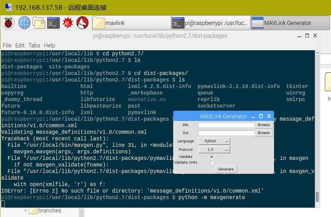The width and height of the screenshot is (331, 217).
Task: Click mavnative.so in the listing
Action: [147, 99]
